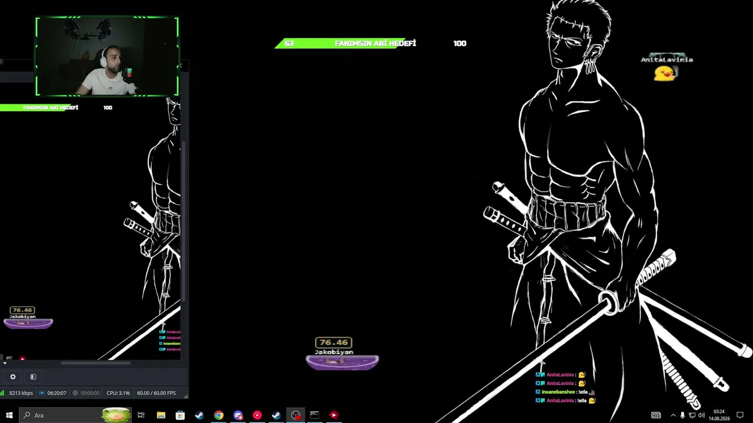Click the webcam feed in the OBS preview
This screenshot has height=423, width=753.
coord(107,56)
